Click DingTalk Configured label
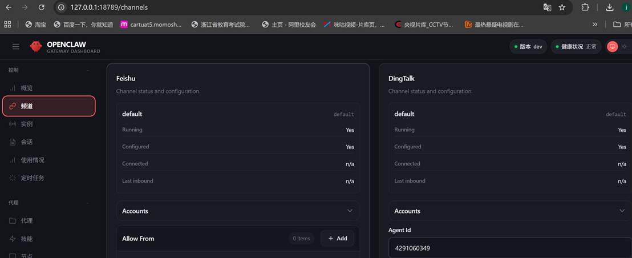Image resolution: width=632 pixels, height=258 pixels. [407, 147]
